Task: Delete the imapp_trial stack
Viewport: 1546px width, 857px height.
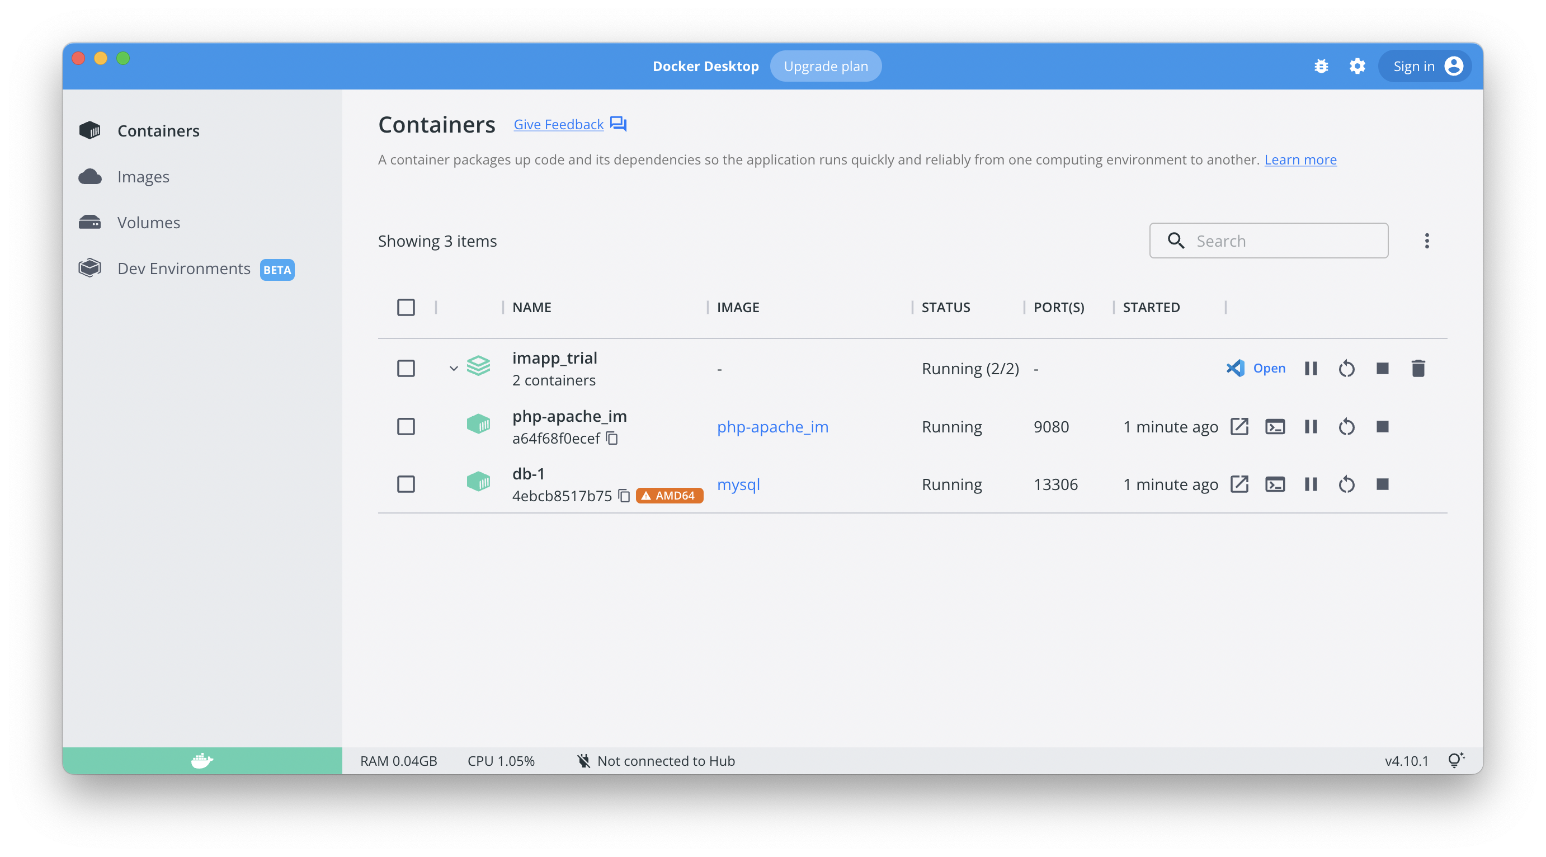Action: [x=1418, y=368]
